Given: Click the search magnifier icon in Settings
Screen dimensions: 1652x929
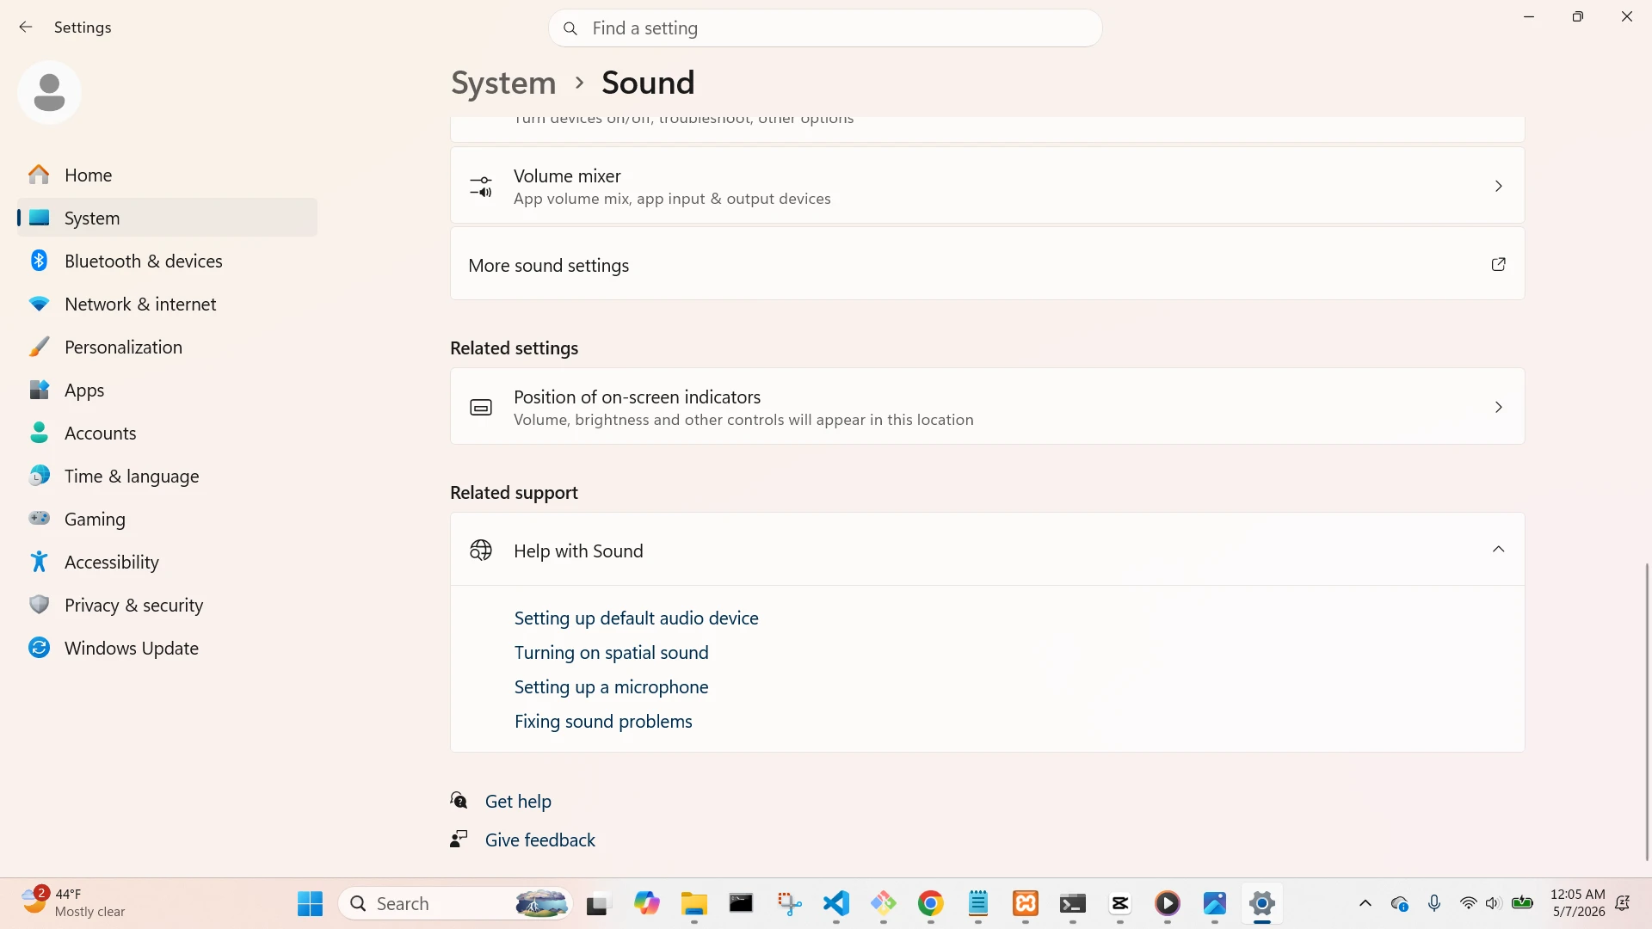Looking at the screenshot, I should 570,28.
